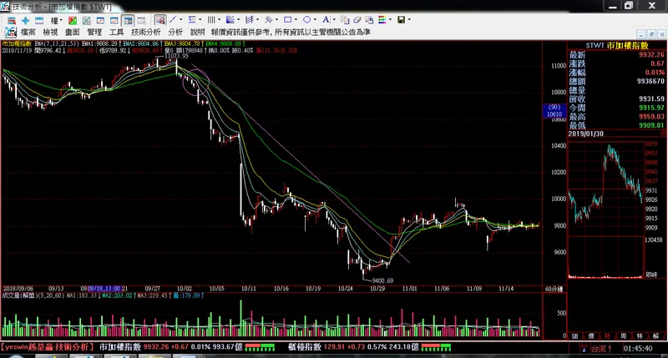Click the first red-striped list toolbar icon
Viewport: 668px width, 358px height.
pos(12,20)
